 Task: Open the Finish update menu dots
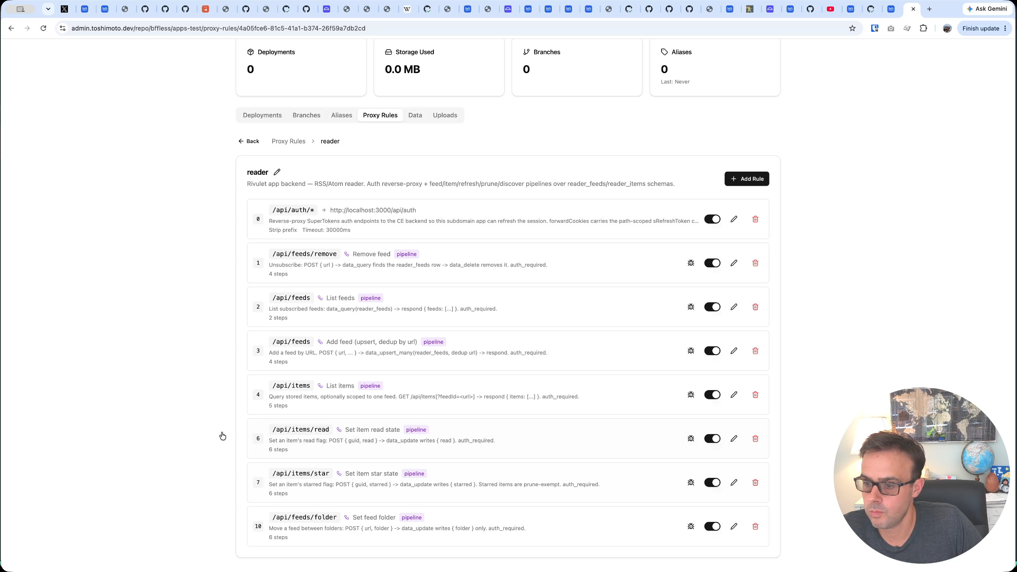tap(1005, 28)
